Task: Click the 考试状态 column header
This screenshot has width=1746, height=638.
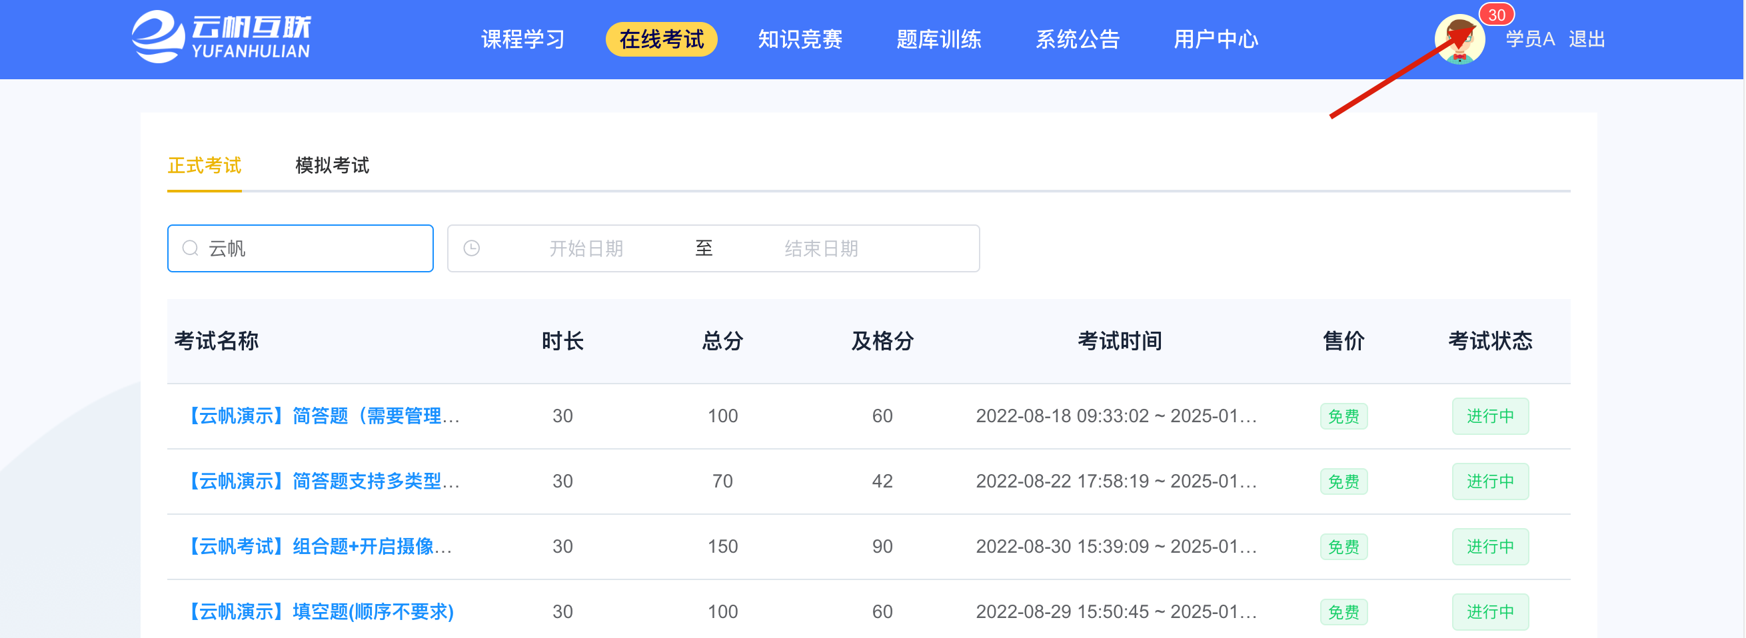Action: pyautogui.click(x=1490, y=341)
